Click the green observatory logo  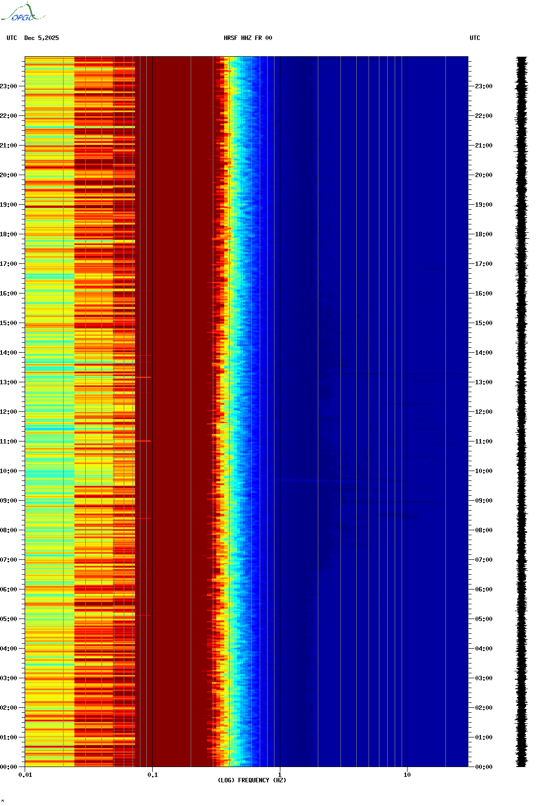[22, 13]
